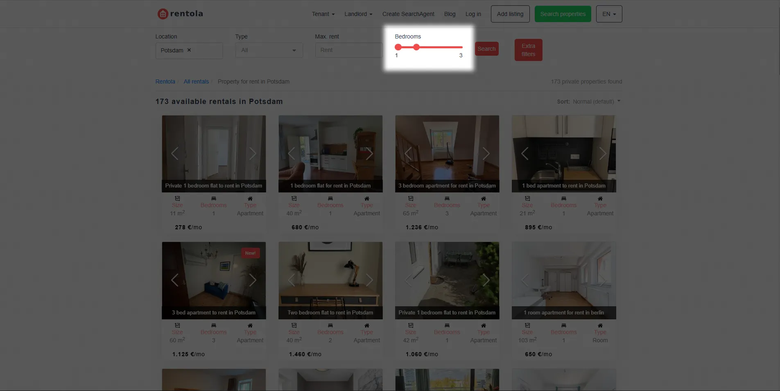This screenshot has width=780, height=391.
Task: Remove the Potsdam location tag
Action: tap(189, 50)
